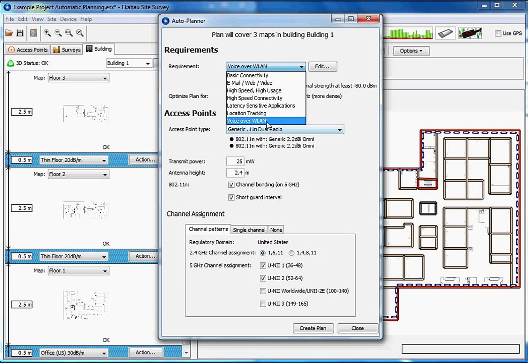This screenshot has height=363, width=528.
Task: Check U-NII 3 (149-165)
Action: click(263, 304)
